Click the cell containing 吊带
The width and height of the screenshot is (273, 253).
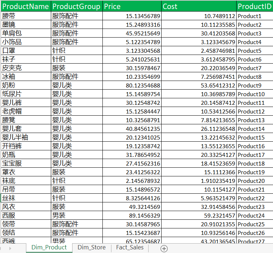pos(26,189)
